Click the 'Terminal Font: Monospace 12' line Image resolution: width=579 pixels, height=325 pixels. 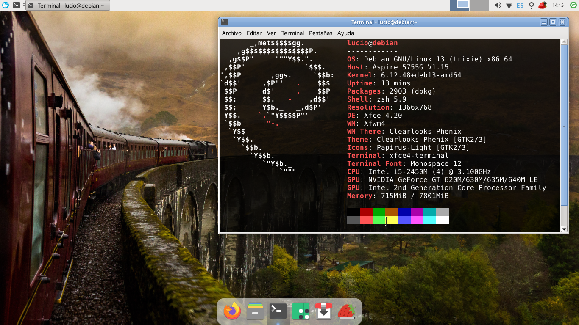pyautogui.click(x=404, y=164)
